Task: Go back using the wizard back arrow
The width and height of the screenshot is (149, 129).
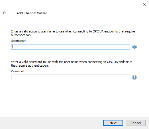Action: tap(4, 13)
